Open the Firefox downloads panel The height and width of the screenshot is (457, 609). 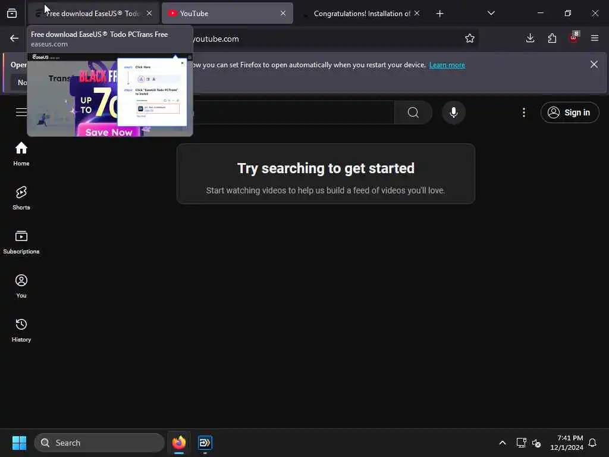530,39
